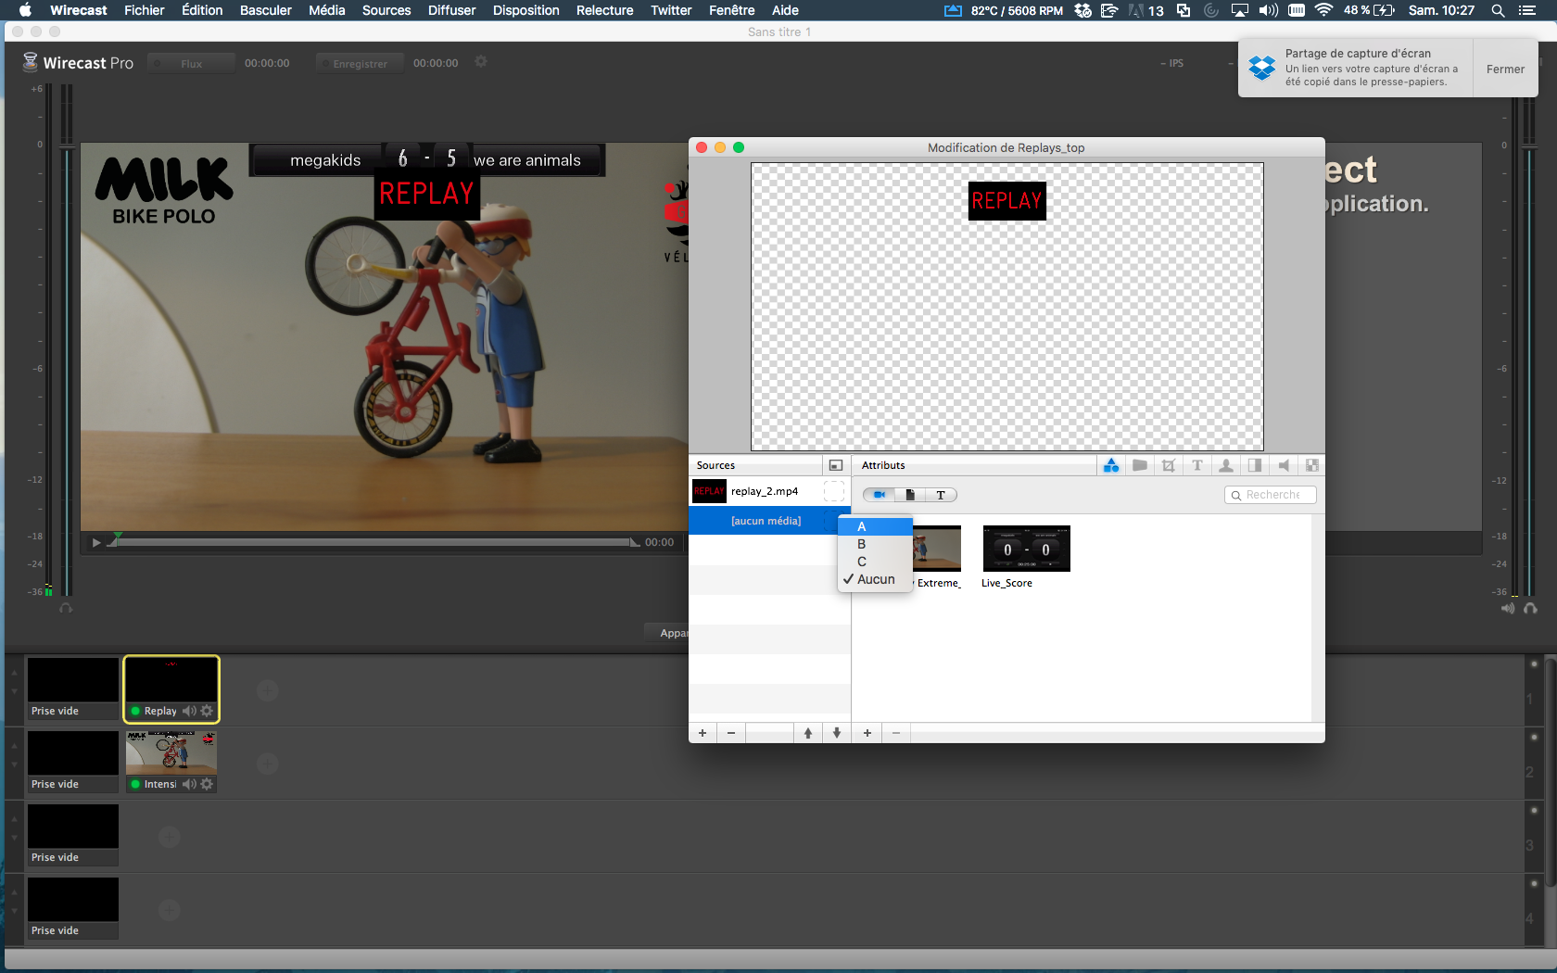Click the video camera source filter icon
Image resolution: width=1557 pixels, height=973 pixels.
click(879, 495)
